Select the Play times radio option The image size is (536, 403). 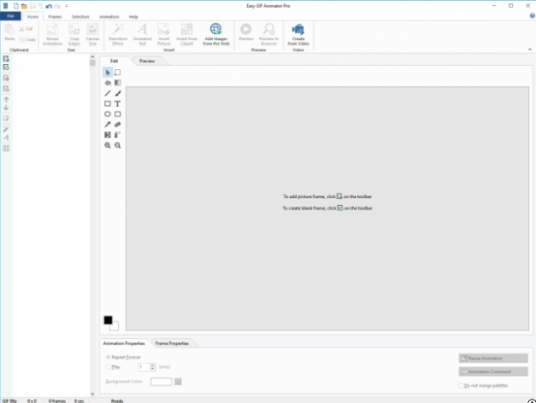pyautogui.click(x=108, y=367)
